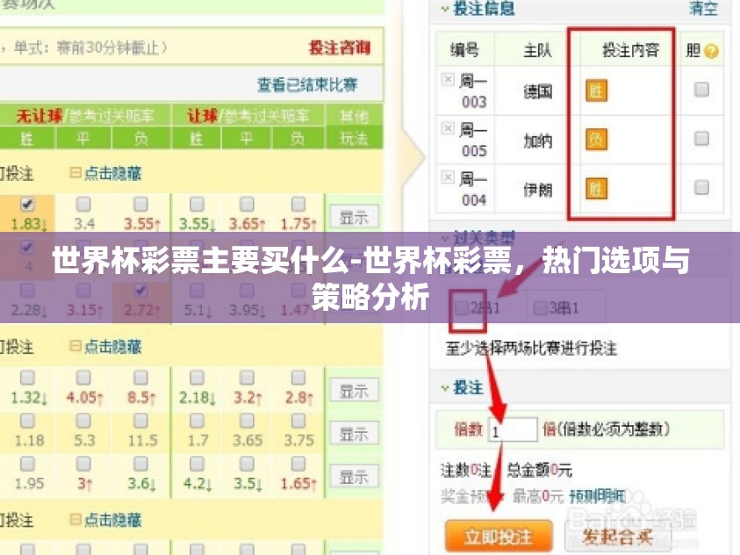Click the orange 负 selection for 加纳
The image size is (740, 555).
click(596, 140)
